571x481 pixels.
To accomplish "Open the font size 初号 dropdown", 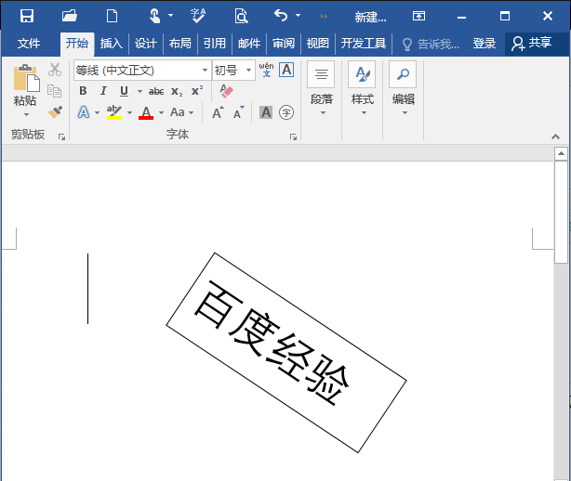I will point(248,70).
